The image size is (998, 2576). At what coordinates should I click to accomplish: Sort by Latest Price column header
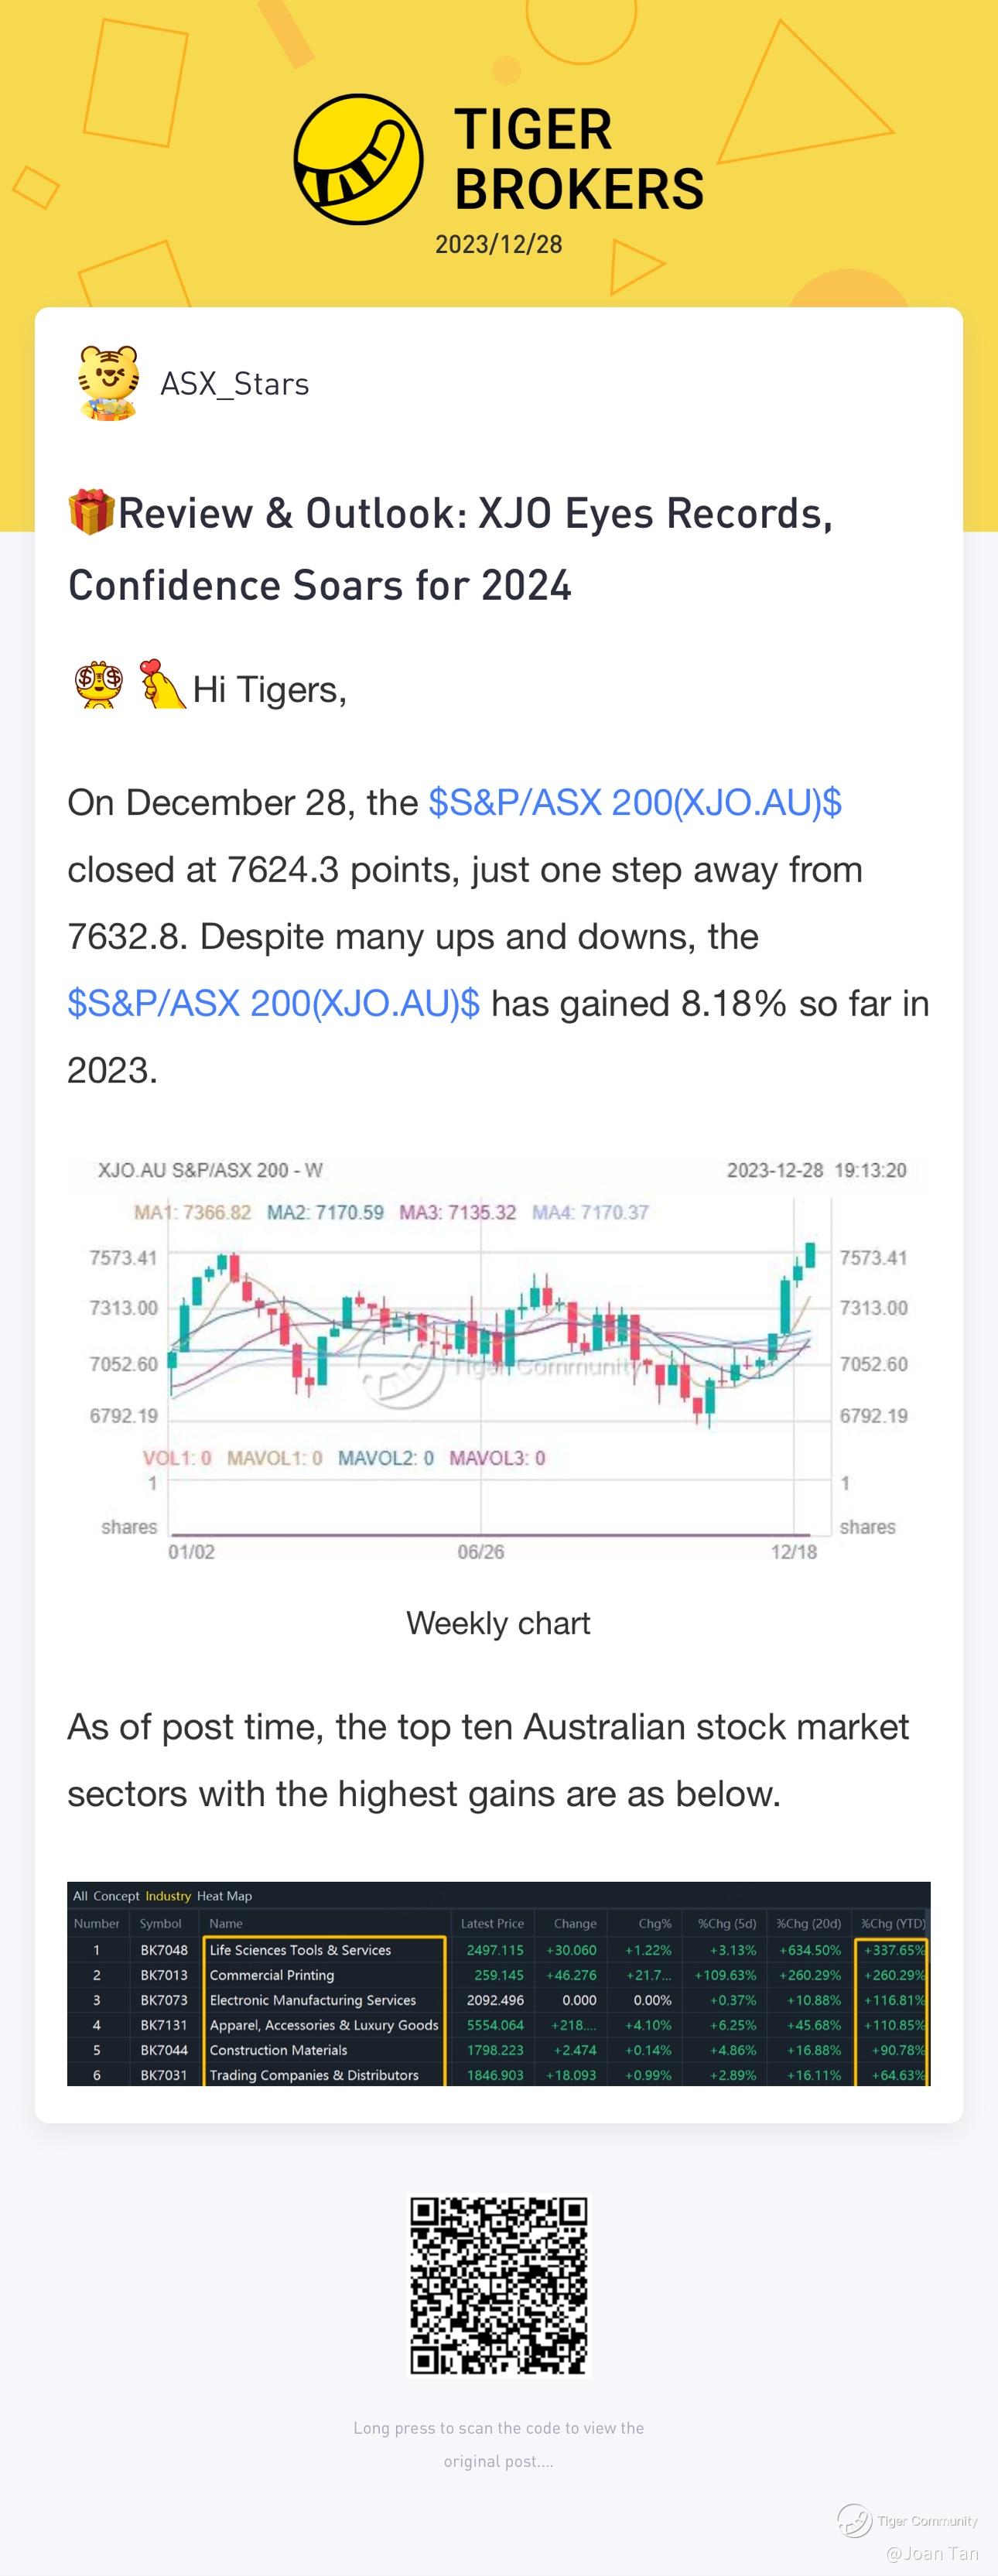(492, 1923)
